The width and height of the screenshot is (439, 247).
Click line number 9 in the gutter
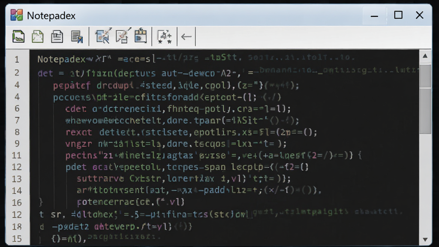coord(17,144)
